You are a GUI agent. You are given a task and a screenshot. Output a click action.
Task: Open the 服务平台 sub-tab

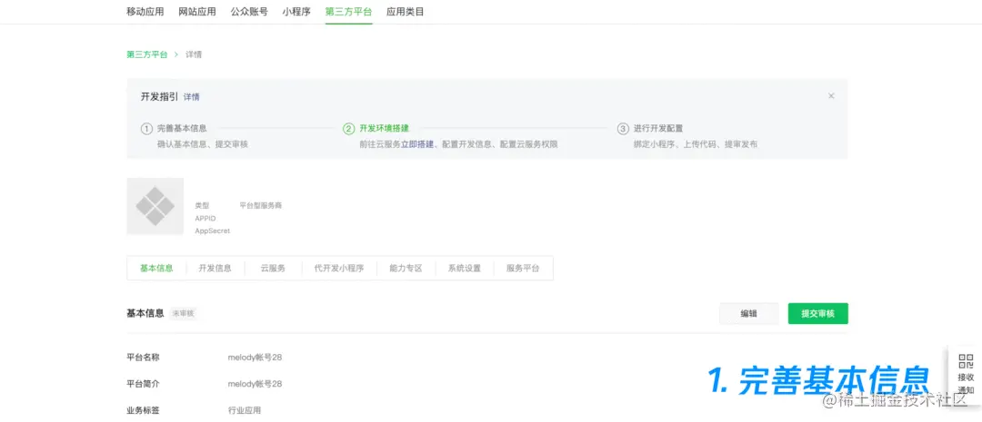pyautogui.click(x=523, y=269)
